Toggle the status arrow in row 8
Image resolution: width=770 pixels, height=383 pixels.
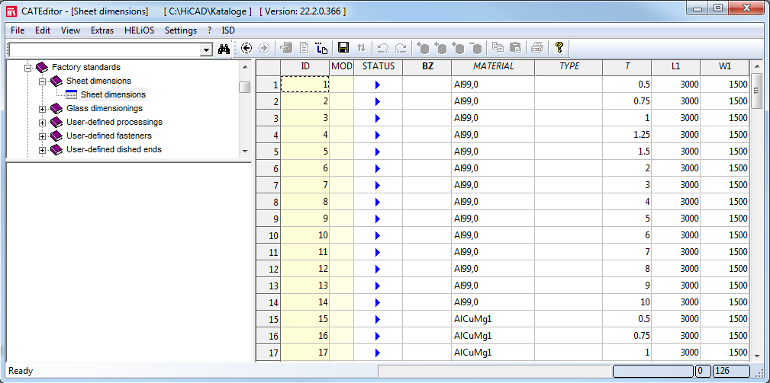(x=377, y=202)
